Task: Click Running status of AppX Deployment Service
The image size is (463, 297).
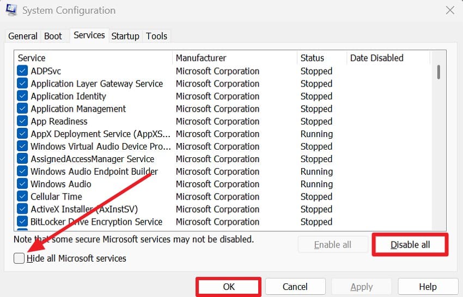Action: [316, 134]
